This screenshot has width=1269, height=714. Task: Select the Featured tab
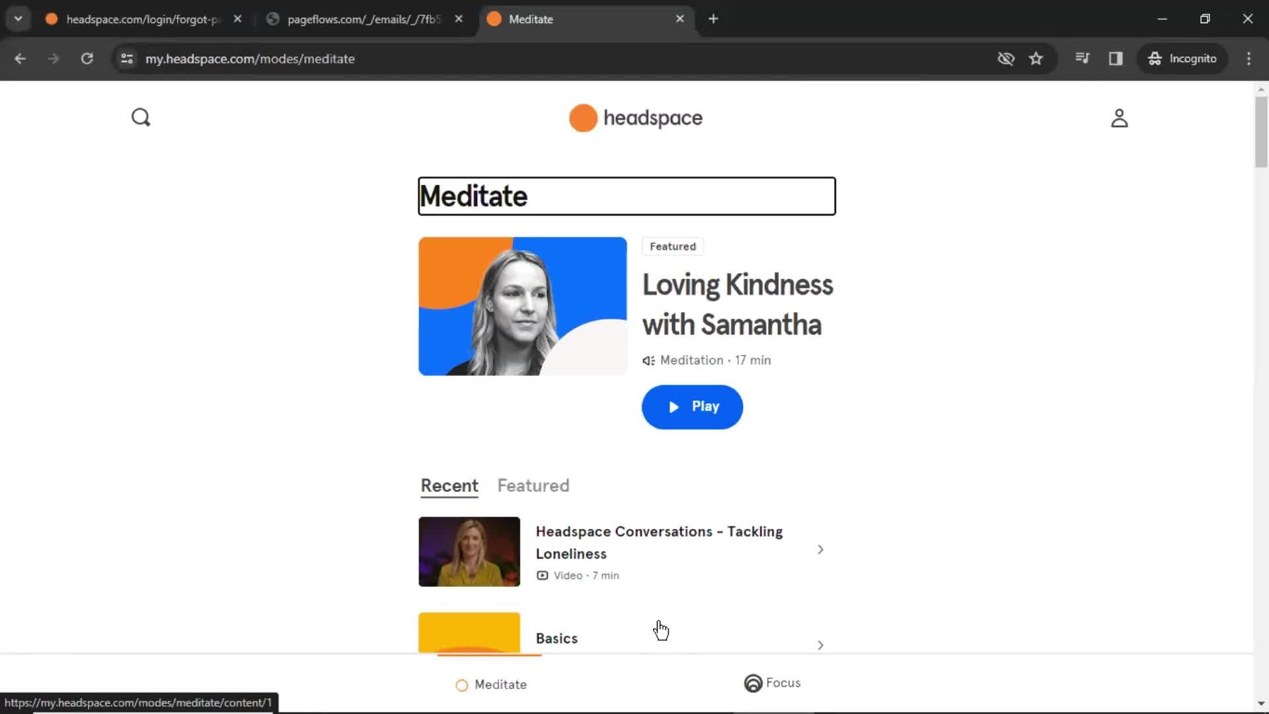point(533,486)
